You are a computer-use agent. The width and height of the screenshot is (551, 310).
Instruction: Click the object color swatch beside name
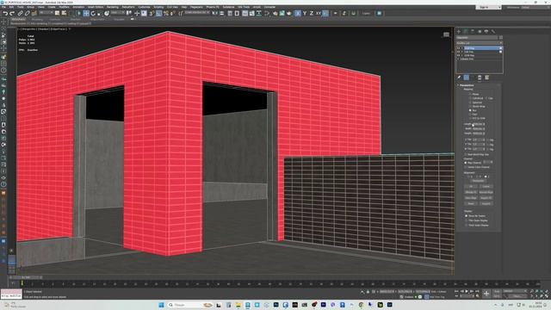coord(501,37)
